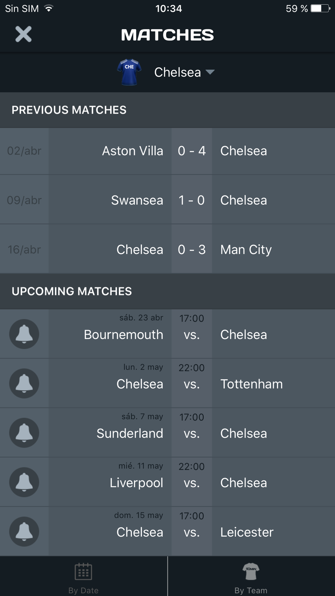Toggle reminder bell for Sunderland vs. Chelsea
The image size is (335, 596).
click(x=24, y=433)
